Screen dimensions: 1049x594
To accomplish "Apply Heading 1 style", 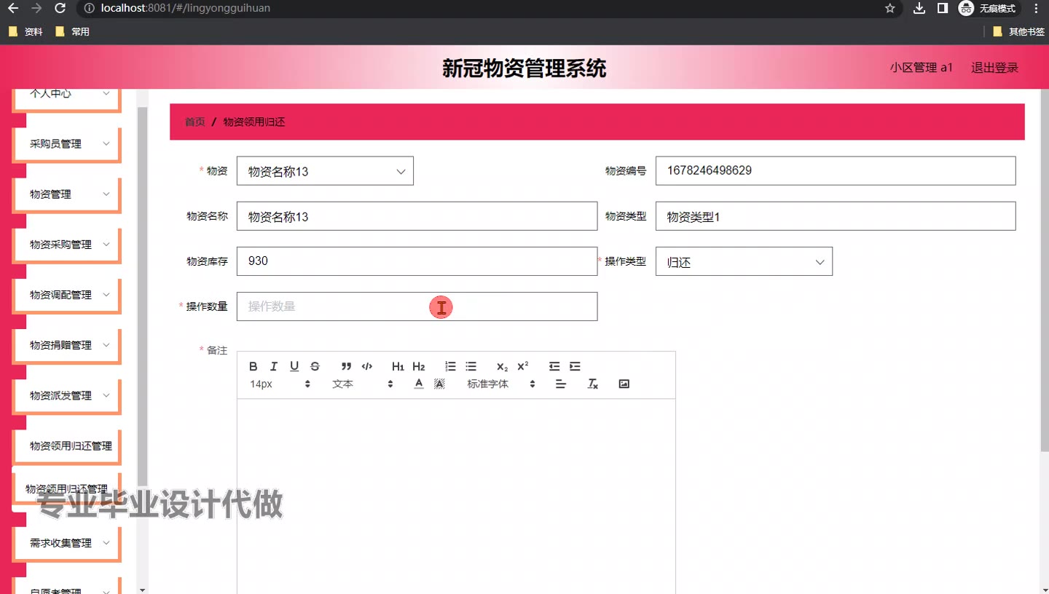I will click(x=398, y=366).
